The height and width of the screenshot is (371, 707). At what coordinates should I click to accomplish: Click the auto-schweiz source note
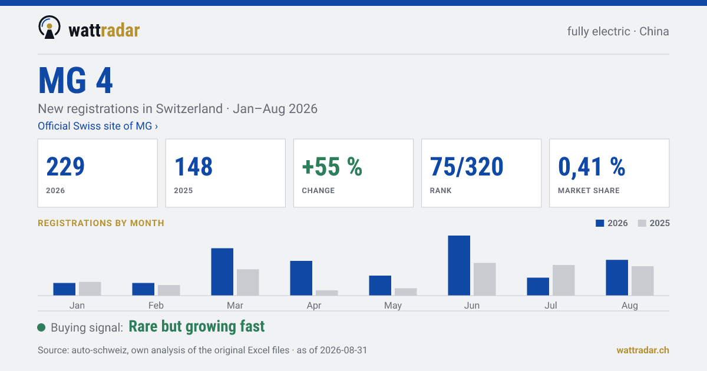(202, 350)
